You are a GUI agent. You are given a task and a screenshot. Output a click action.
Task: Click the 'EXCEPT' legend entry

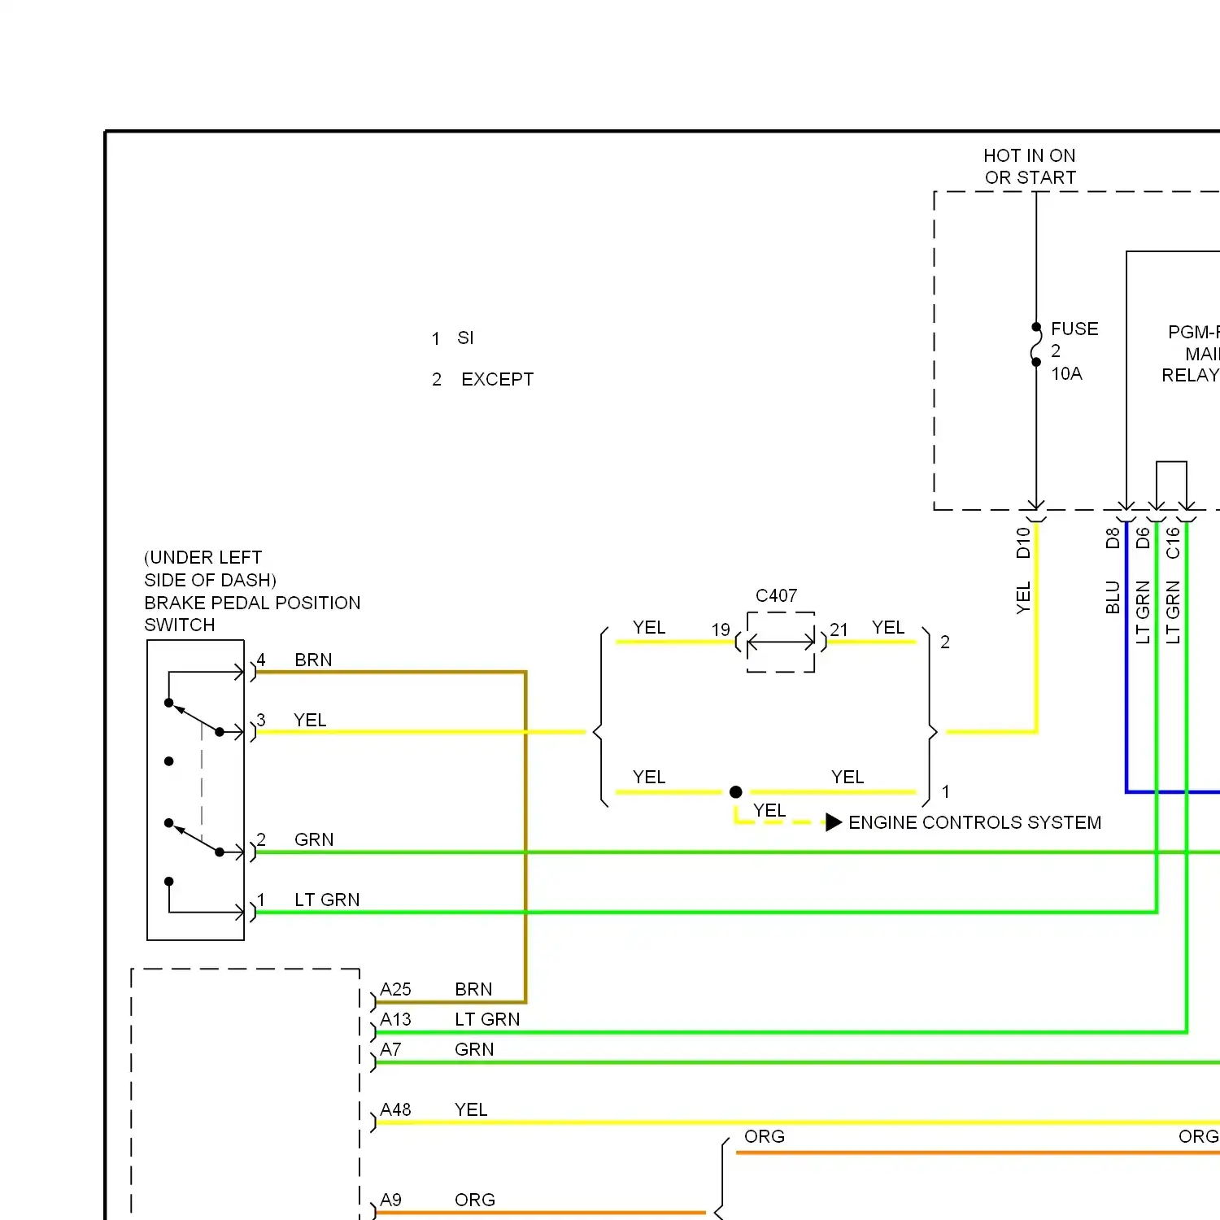click(x=498, y=379)
